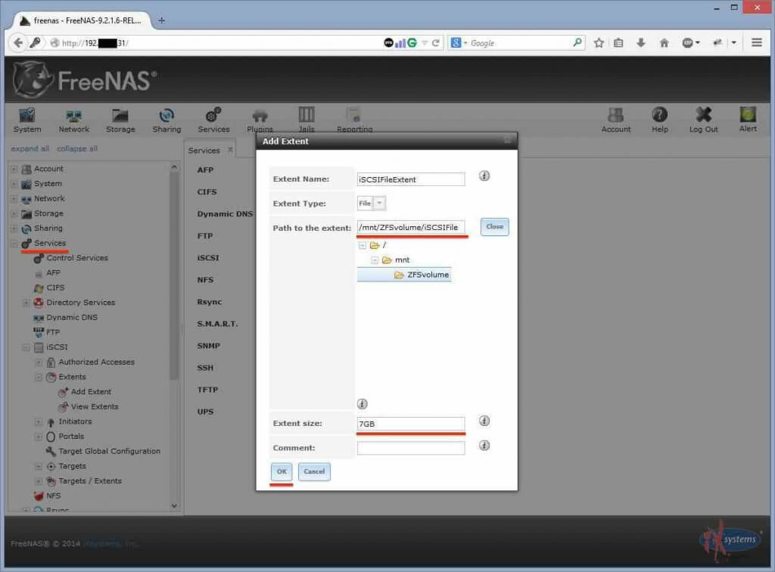Select View Extents in sidebar tree
775x572 pixels.
coord(95,406)
